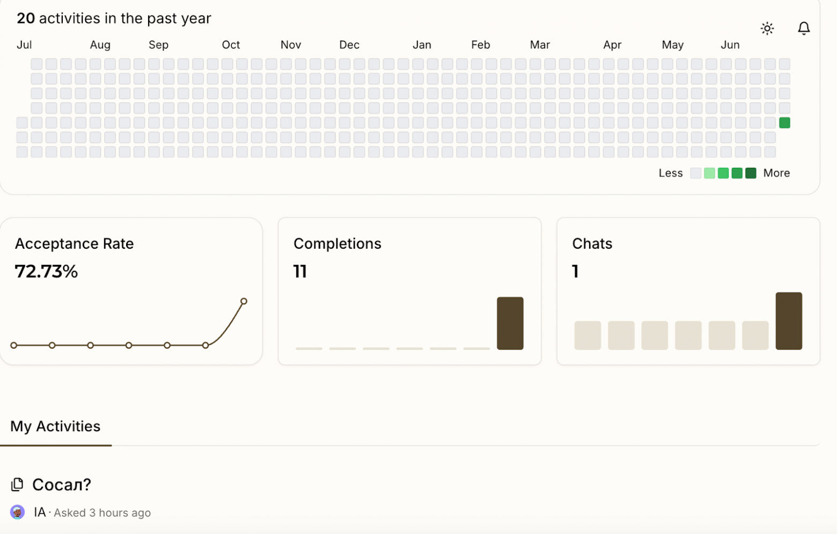
Task: Open IA's user avatar
Action: 17,512
